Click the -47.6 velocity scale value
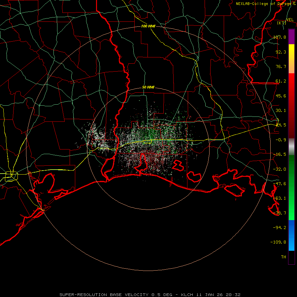This screenshot has width=297, height=297. [280, 184]
